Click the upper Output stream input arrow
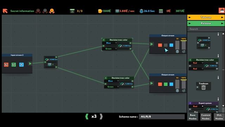This screenshot has height=127, width=225. pyautogui.click(x=152, y=44)
